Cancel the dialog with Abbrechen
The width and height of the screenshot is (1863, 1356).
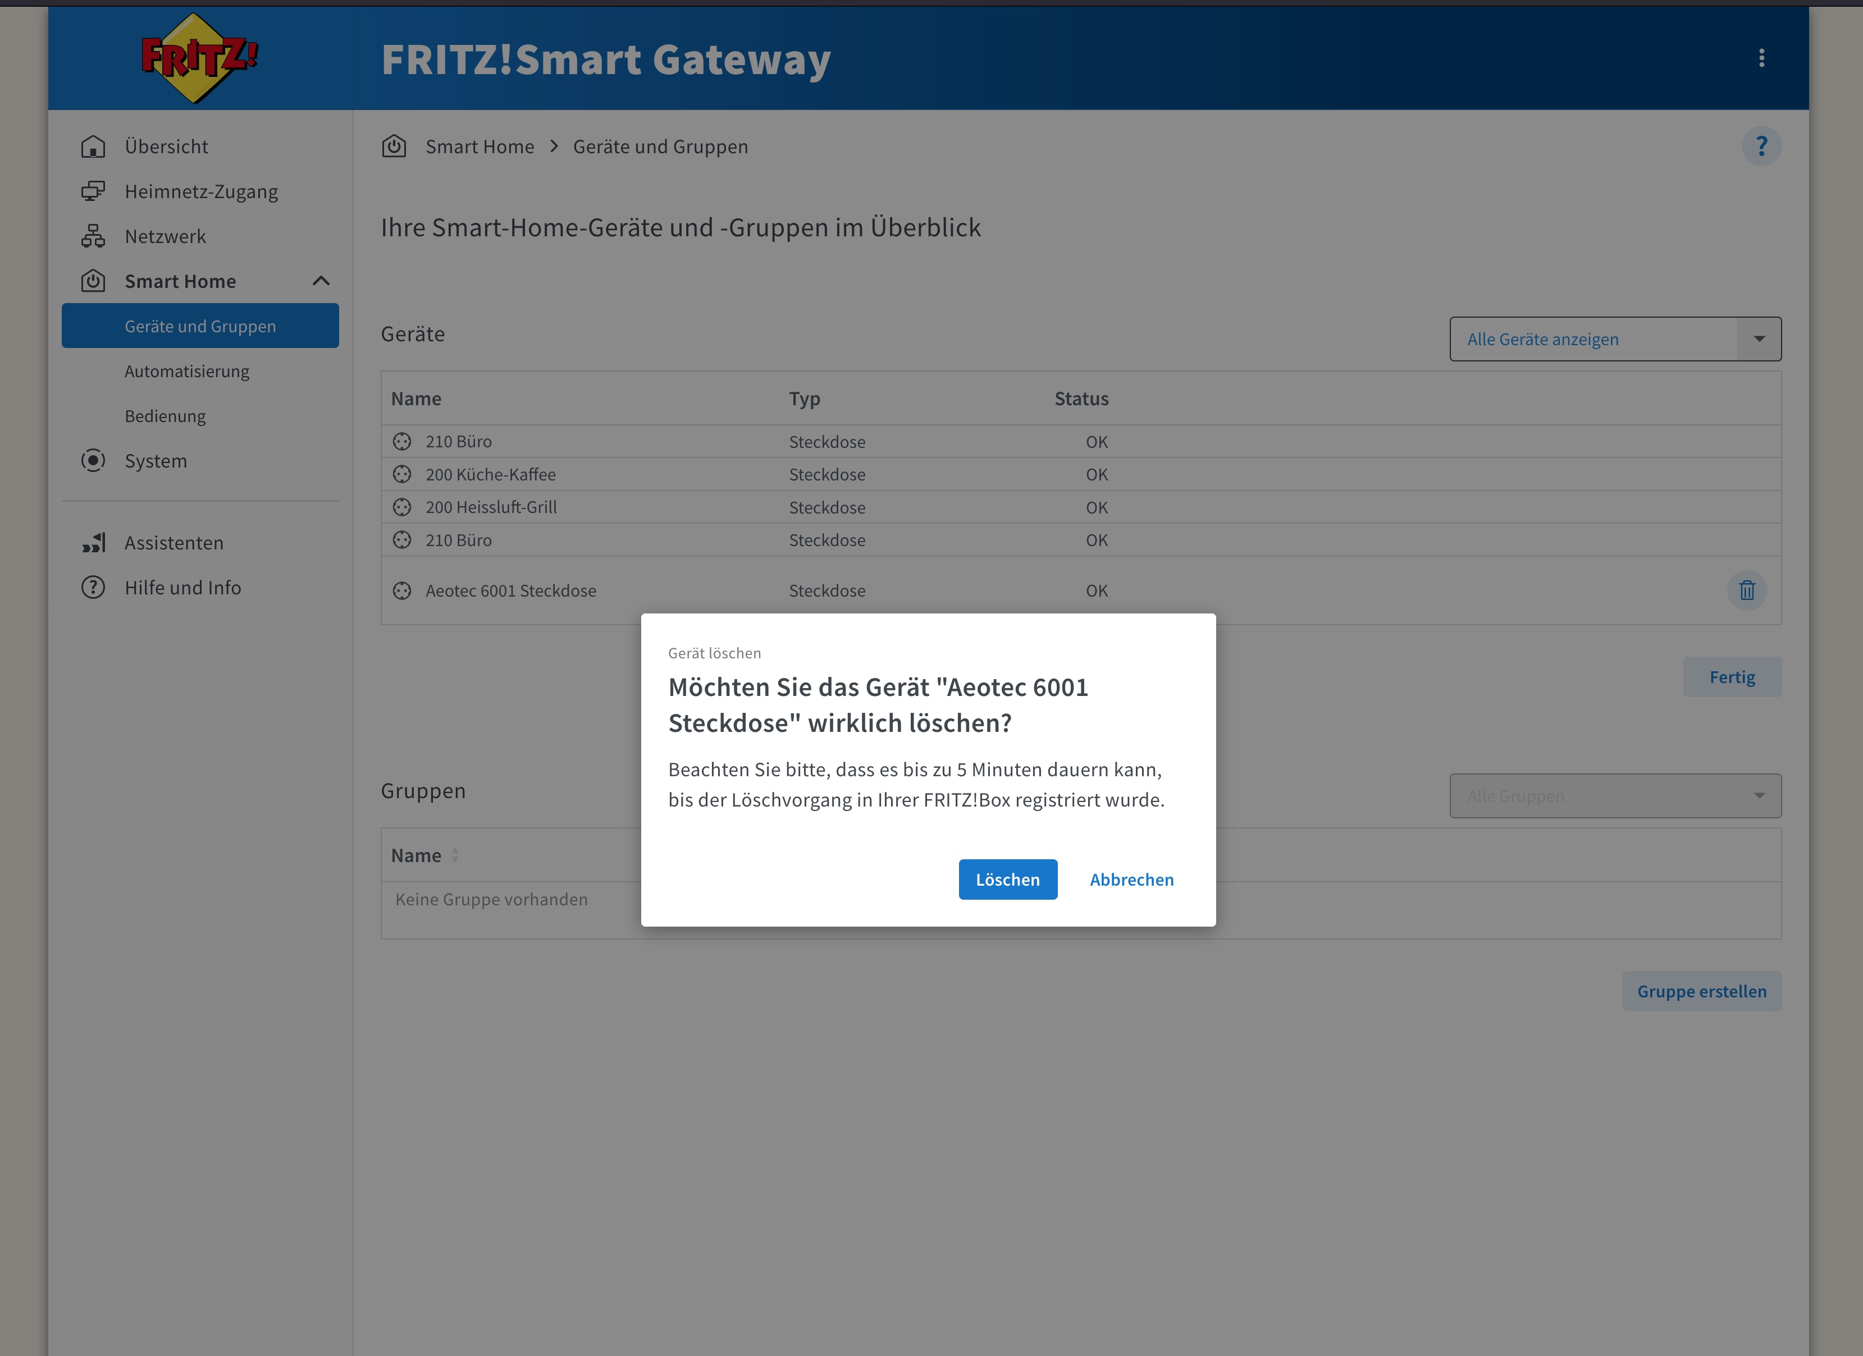coord(1131,879)
